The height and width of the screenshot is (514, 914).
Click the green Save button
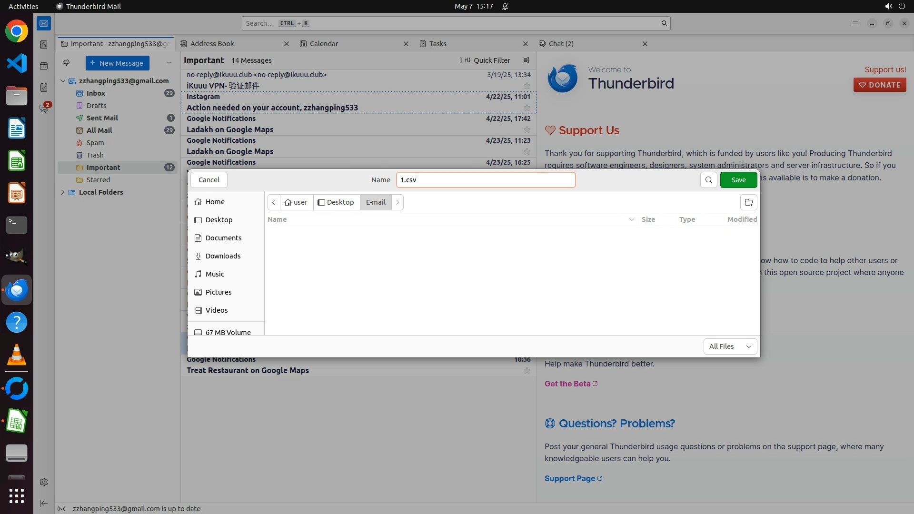[738, 180]
